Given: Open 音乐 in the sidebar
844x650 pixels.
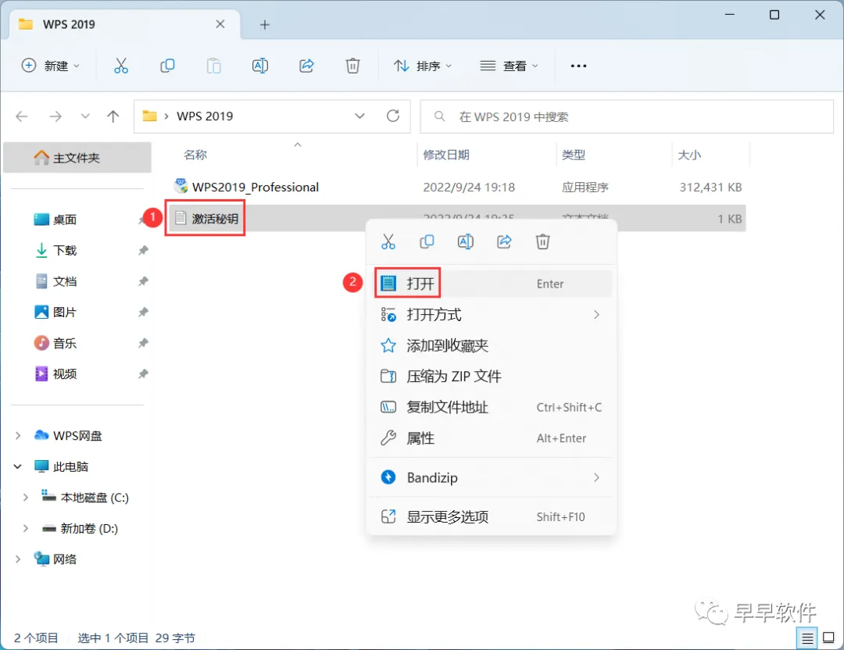Looking at the screenshot, I should click(x=65, y=343).
